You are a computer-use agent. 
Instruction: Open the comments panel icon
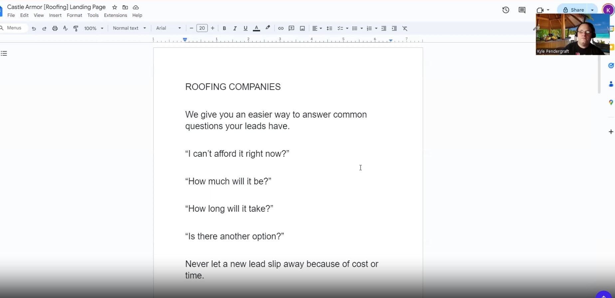(x=522, y=10)
